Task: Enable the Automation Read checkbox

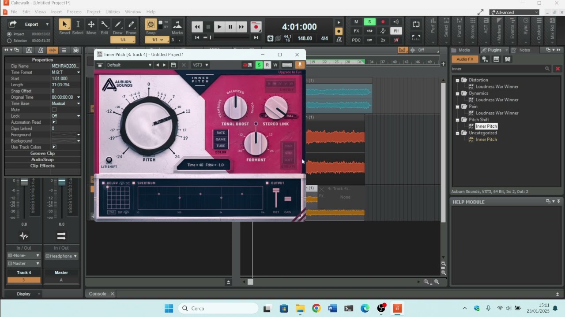Action: tap(54, 122)
